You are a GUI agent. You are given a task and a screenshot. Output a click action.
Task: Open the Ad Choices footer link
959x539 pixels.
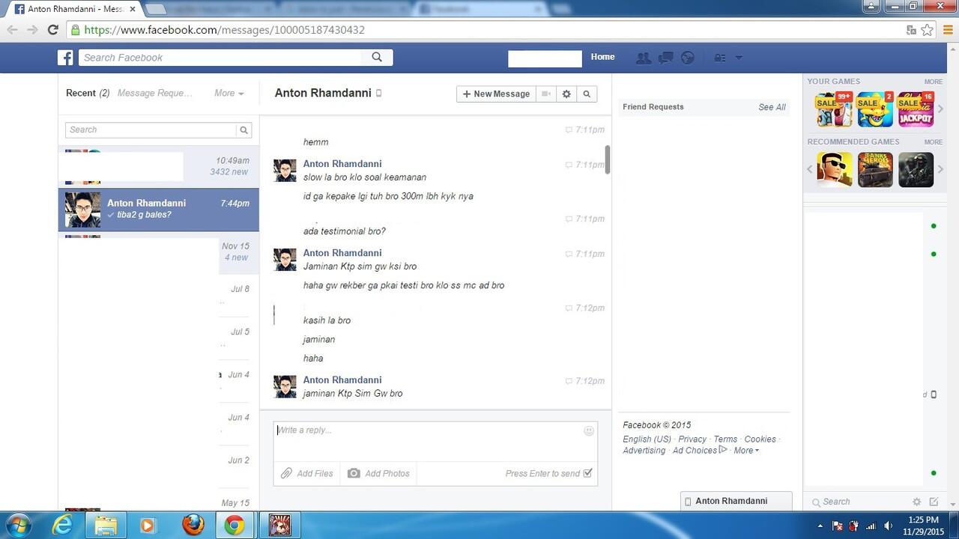click(695, 451)
